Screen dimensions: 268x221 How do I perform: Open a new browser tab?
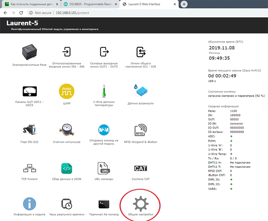184,4
